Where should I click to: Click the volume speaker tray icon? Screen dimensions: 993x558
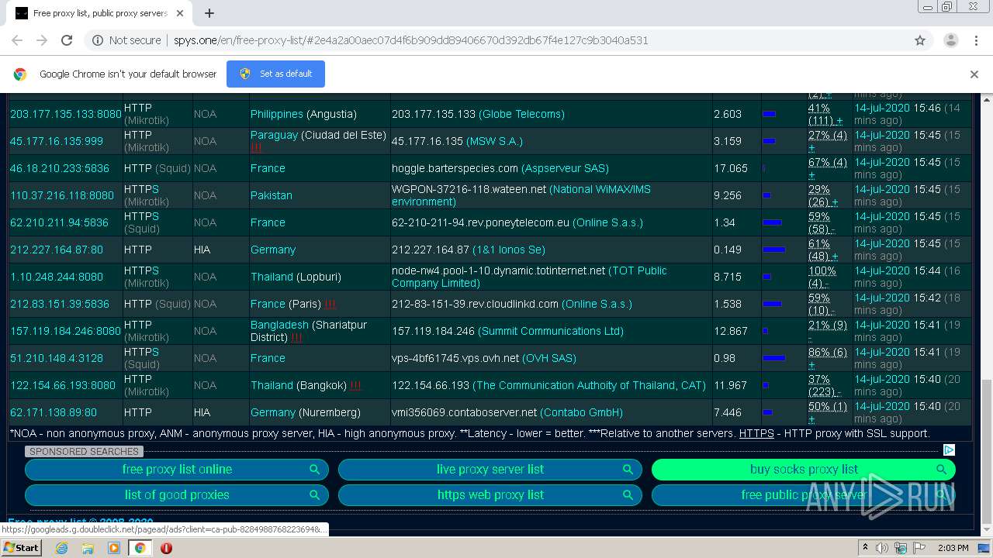tap(882, 548)
